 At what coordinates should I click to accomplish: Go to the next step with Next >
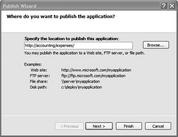pos(99,126)
